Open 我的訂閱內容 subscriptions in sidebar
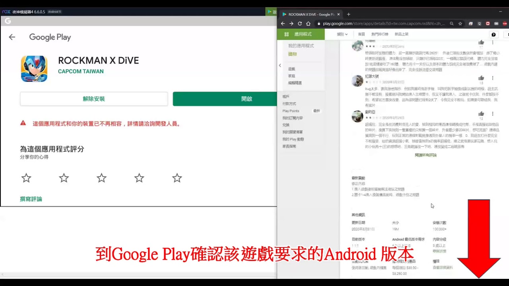 click(293, 118)
